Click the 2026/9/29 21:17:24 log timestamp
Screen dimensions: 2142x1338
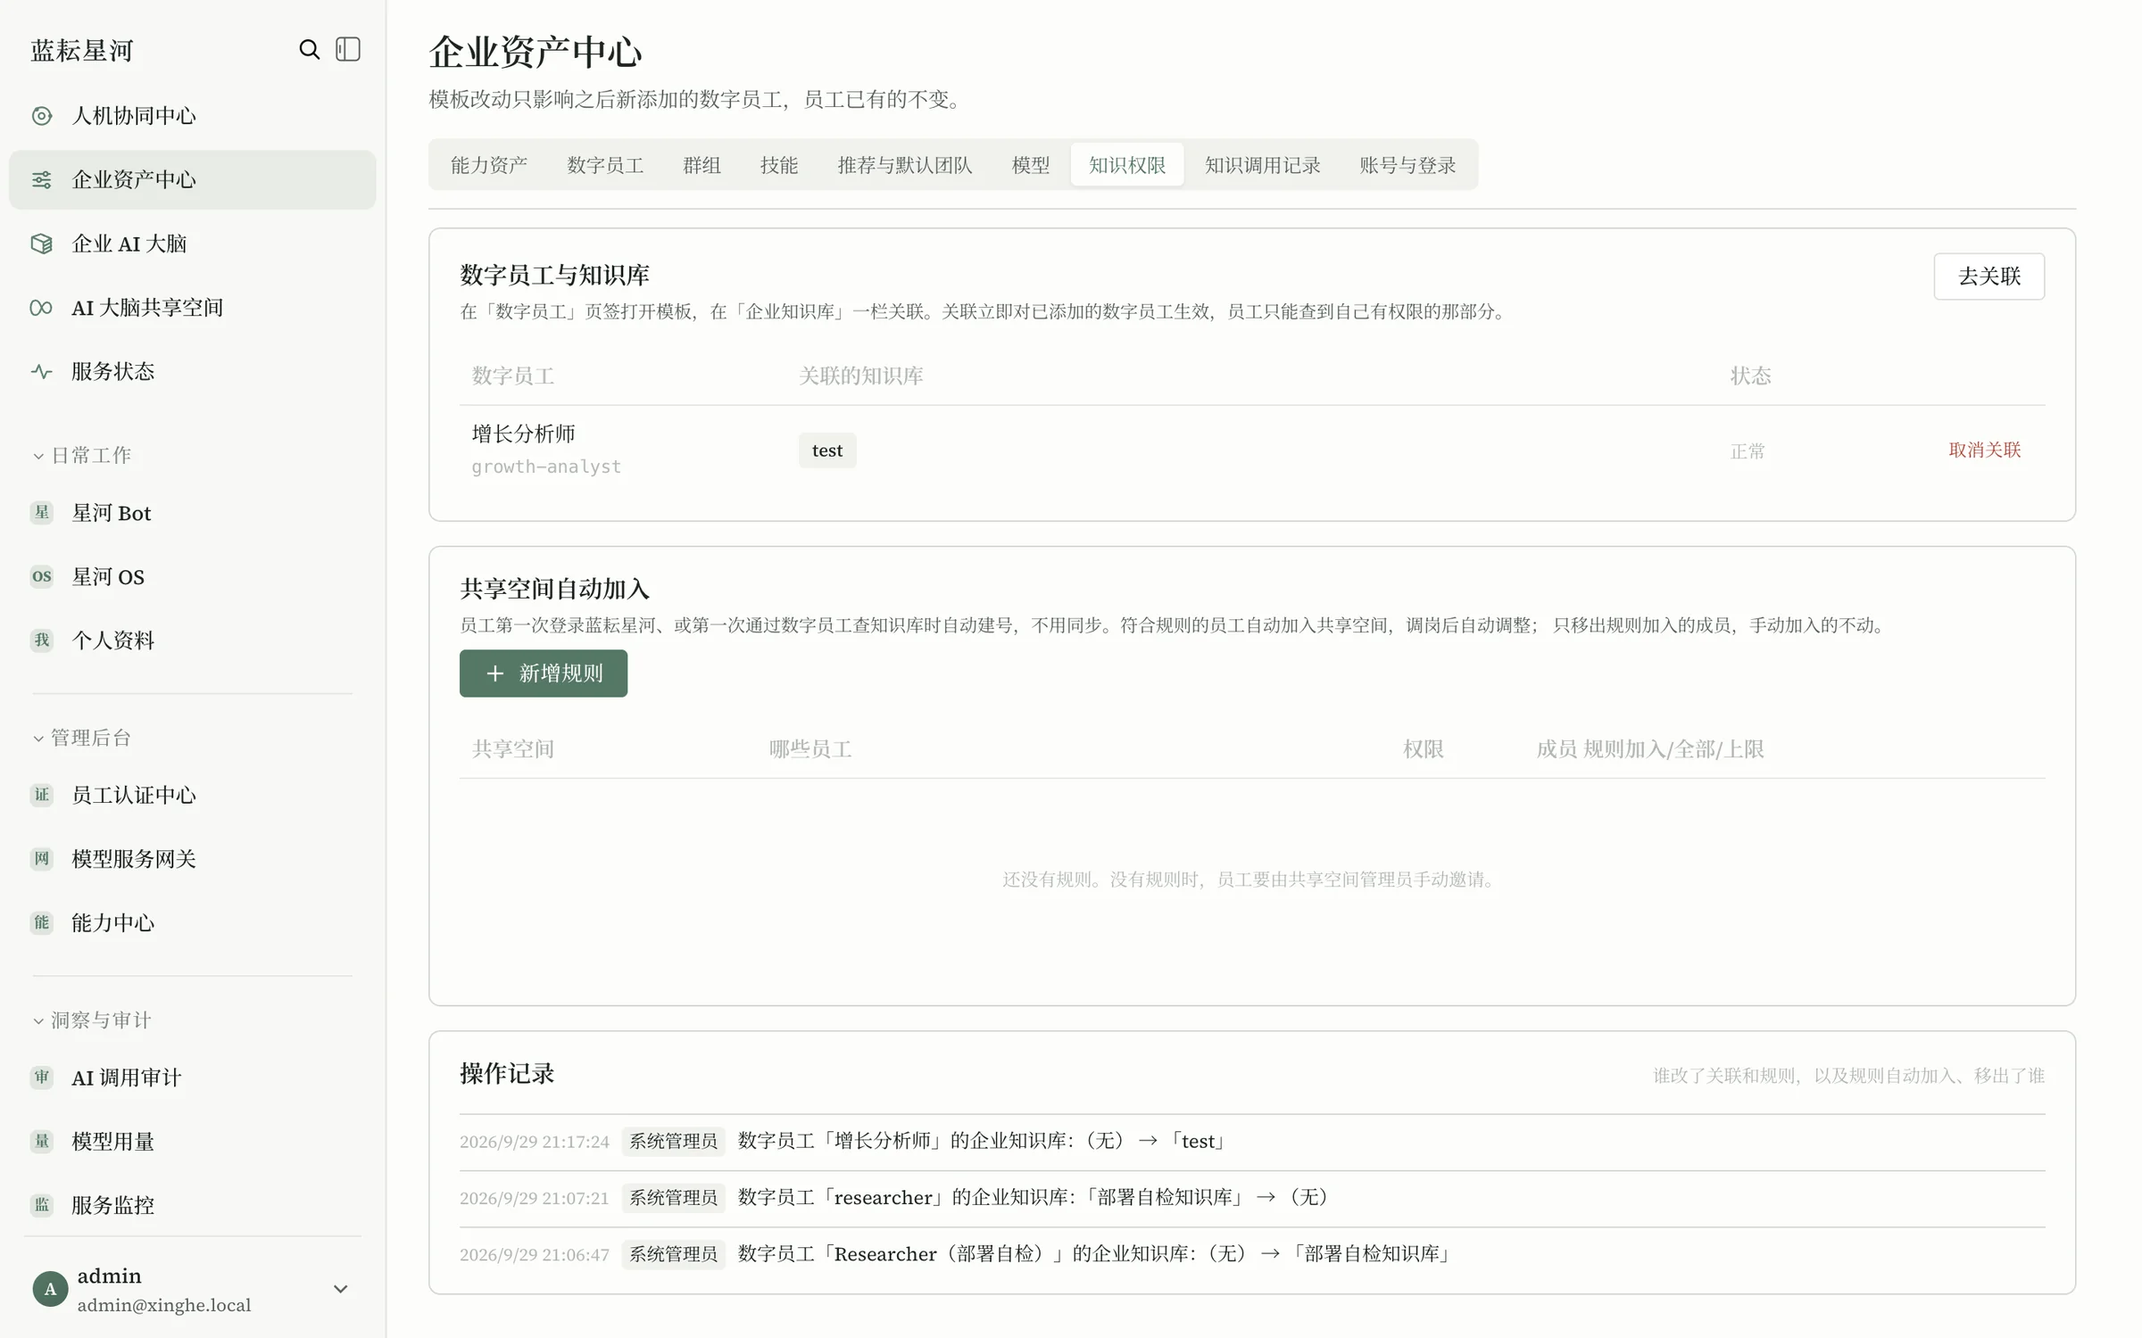pyautogui.click(x=534, y=1142)
